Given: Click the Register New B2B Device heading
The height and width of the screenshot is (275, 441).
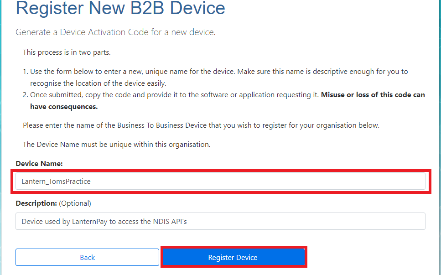Looking at the screenshot, I should coord(120,9).
